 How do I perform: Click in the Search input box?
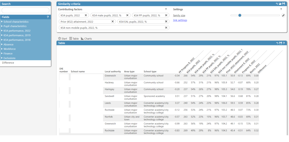coord(25,10)
